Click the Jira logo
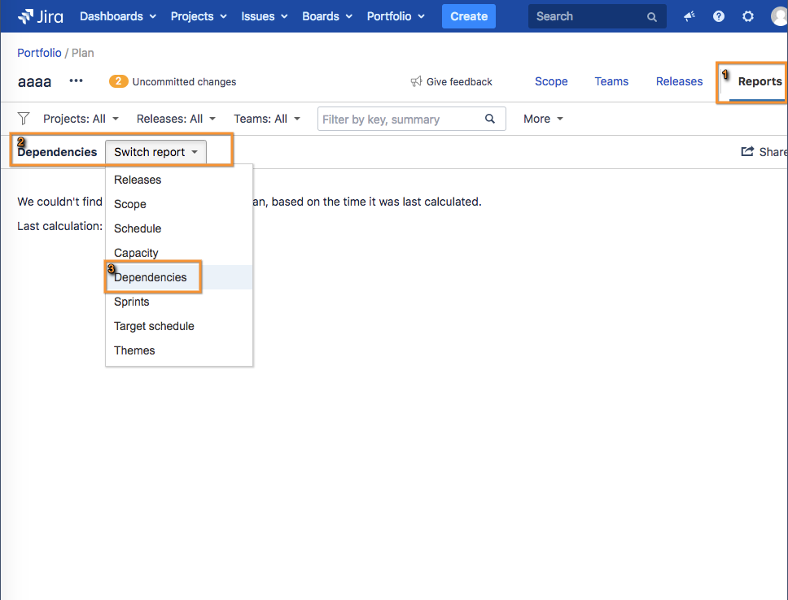Screen dimensions: 788x600 pyautogui.click(x=41, y=16)
